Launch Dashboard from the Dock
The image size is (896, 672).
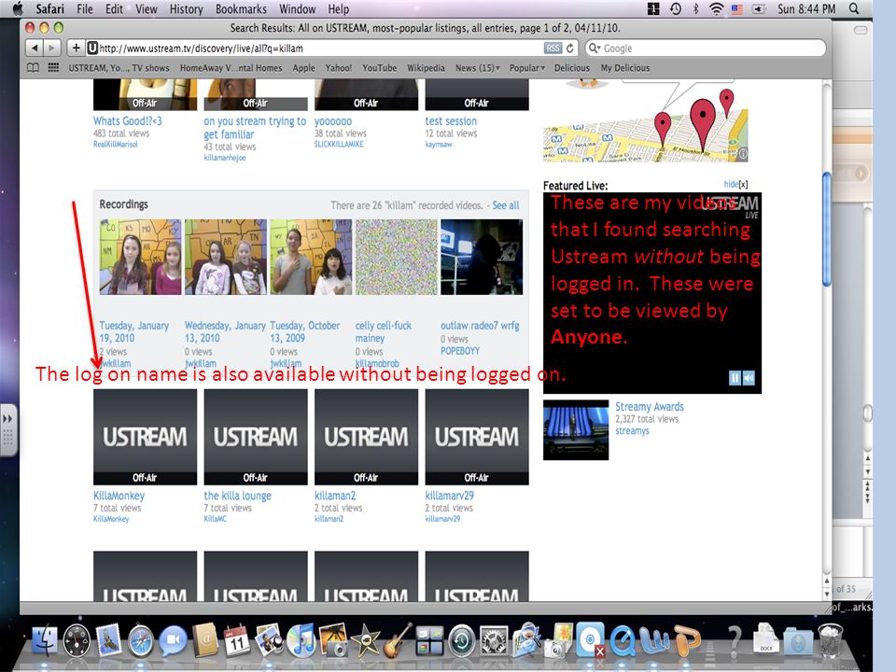77,640
